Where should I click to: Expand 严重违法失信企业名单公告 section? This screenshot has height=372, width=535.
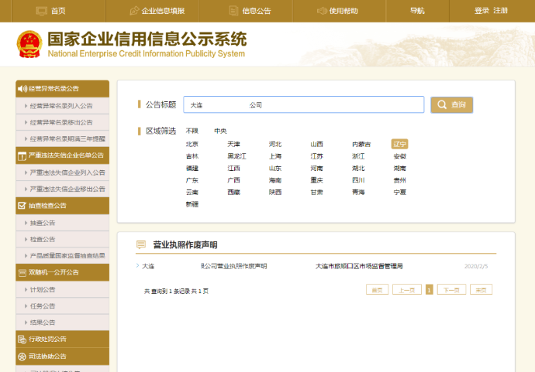coord(63,155)
